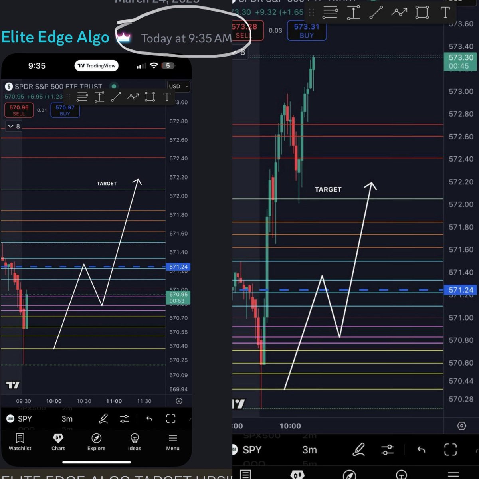Image resolution: width=479 pixels, height=479 pixels.
Task: Tap the 570.96 SELL button
Action: (19, 110)
